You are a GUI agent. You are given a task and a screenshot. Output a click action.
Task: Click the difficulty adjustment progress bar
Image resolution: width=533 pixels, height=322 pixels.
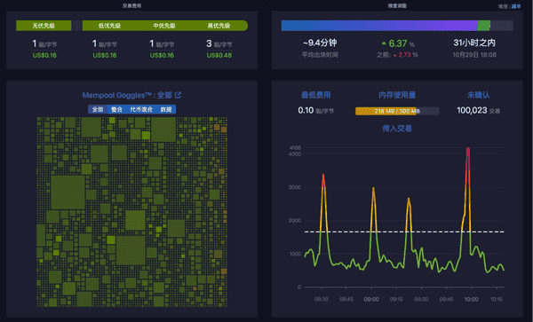[397, 26]
